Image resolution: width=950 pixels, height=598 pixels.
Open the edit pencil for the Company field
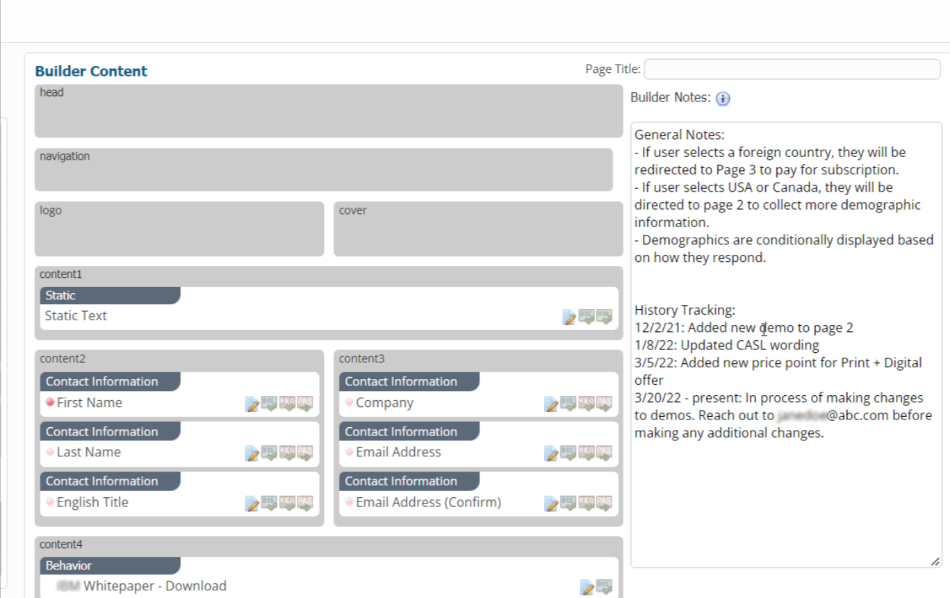click(550, 404)
